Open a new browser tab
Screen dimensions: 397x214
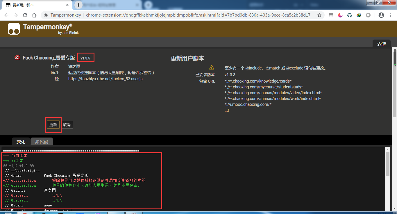[x=78, y=5]
